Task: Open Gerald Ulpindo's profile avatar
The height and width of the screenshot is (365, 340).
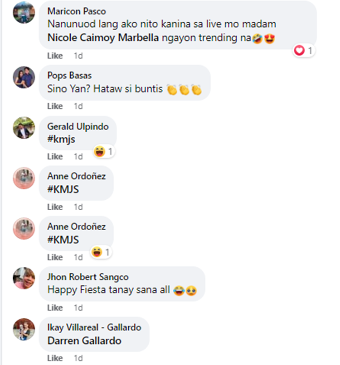Action: pos(24,128)
